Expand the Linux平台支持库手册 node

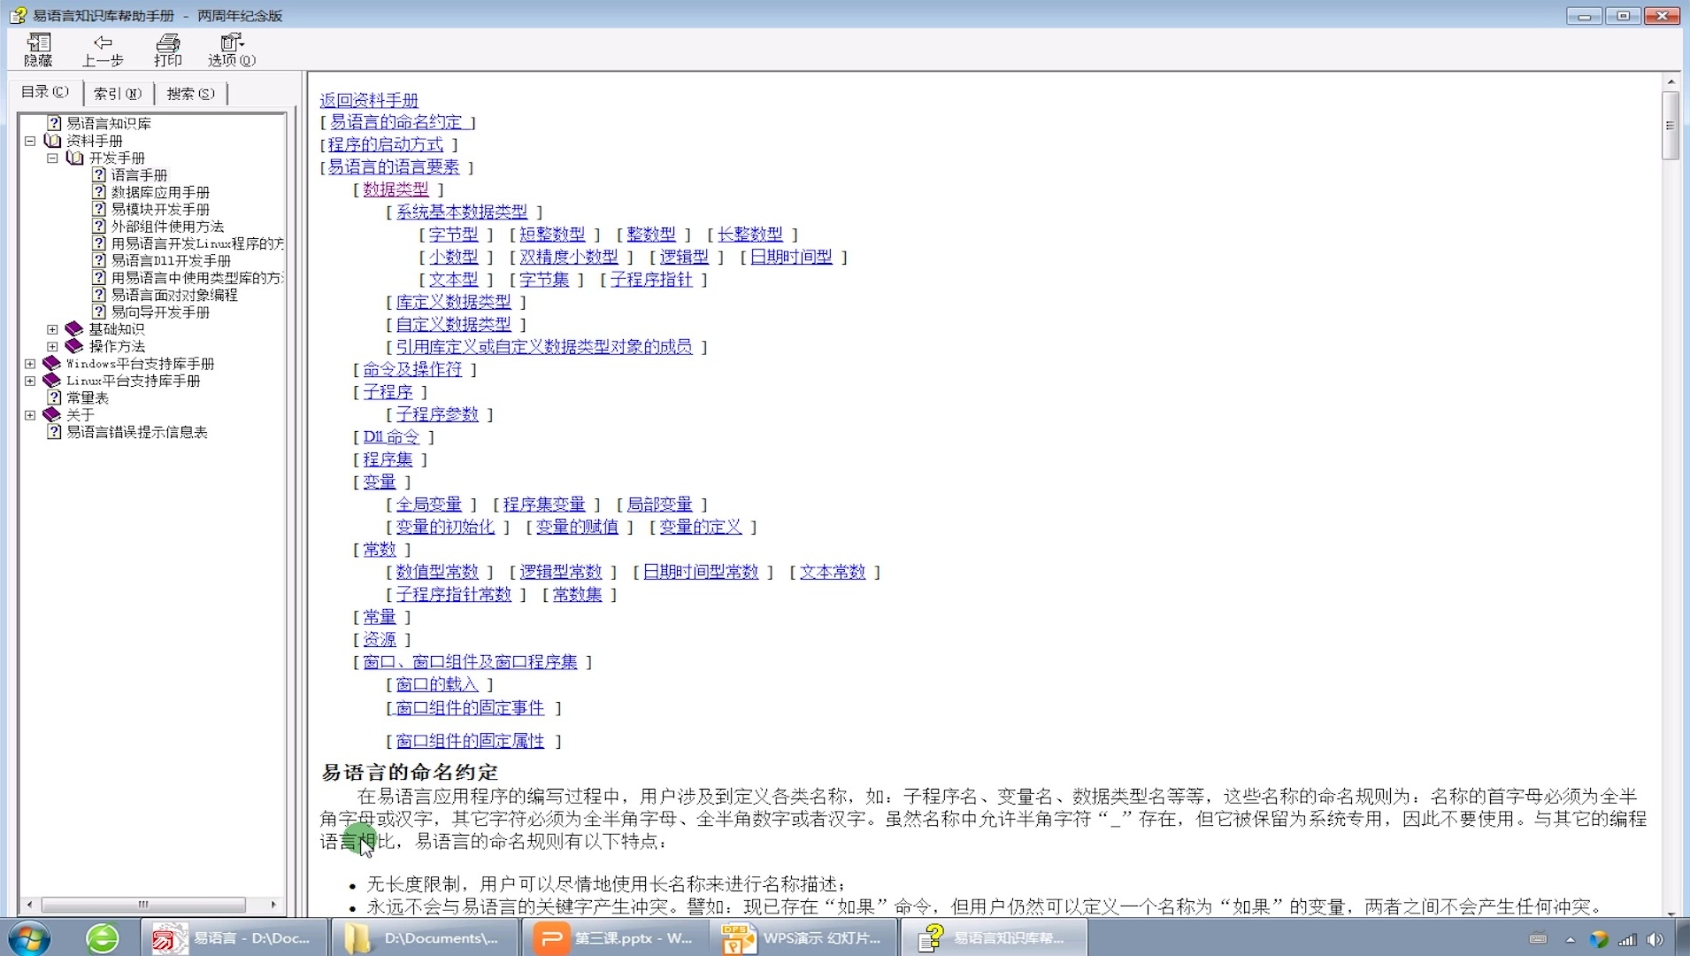[x=30, y=381]
